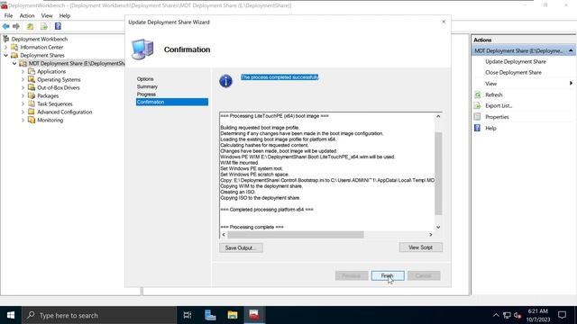Select the Deployment Workbench root node icon
Viewport: 577px width, 324px height.
6,39
